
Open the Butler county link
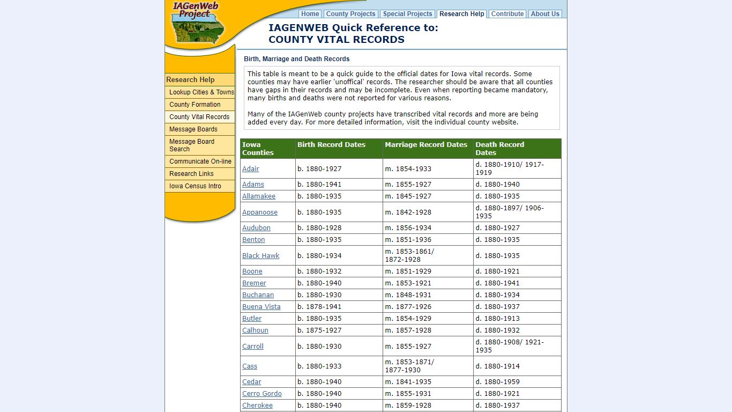[x=252, y=318]
